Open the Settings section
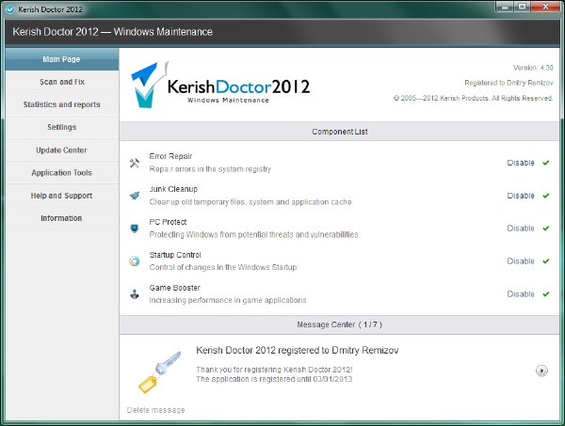Screen dimensions: 565x426 tap(62, 127)
